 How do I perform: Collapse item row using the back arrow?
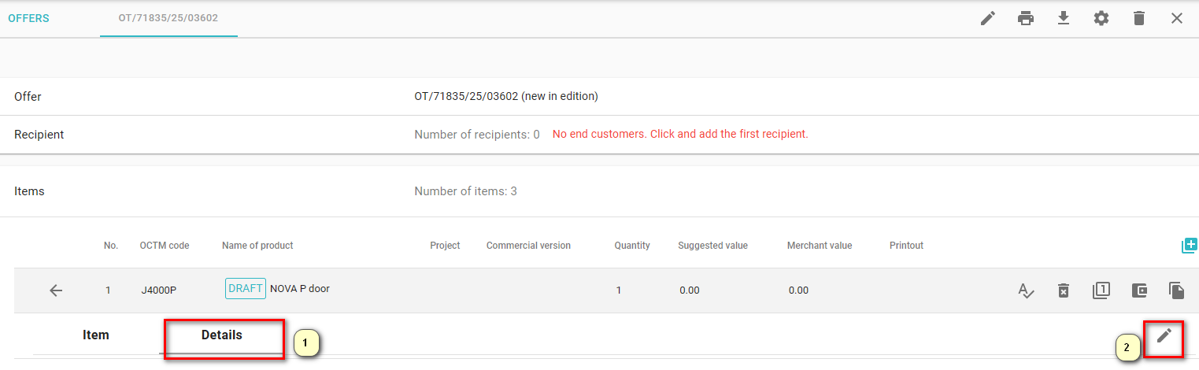[x=56, y=290]
